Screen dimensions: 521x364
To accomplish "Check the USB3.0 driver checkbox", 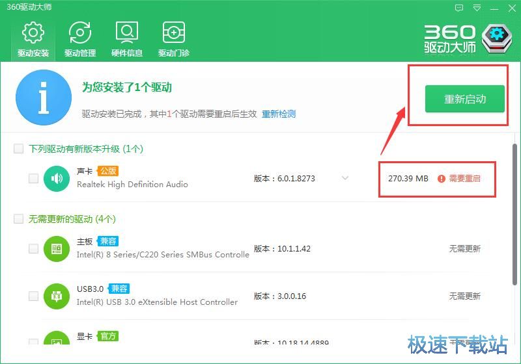I will point(34,296).
